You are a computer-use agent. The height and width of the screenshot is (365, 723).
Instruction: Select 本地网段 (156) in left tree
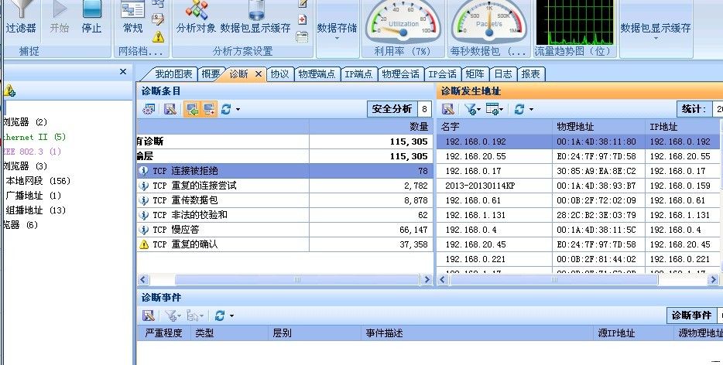point(38,181)
